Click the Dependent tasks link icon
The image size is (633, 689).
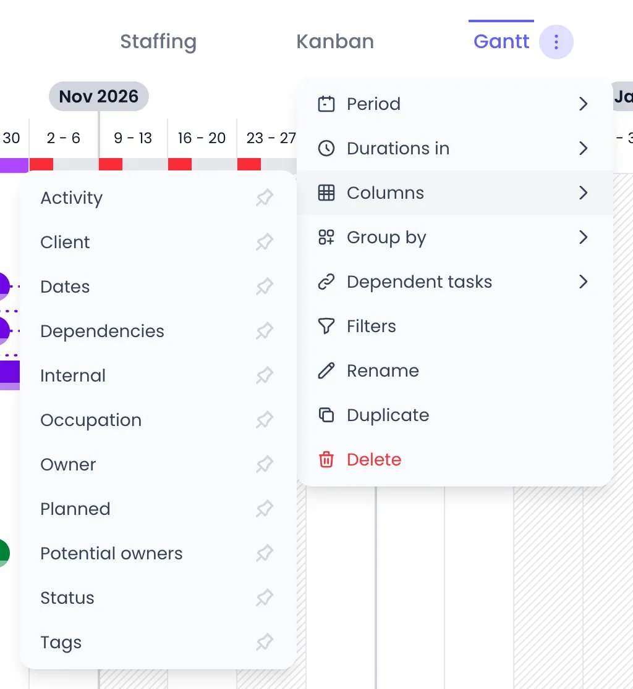coord(326,282)
